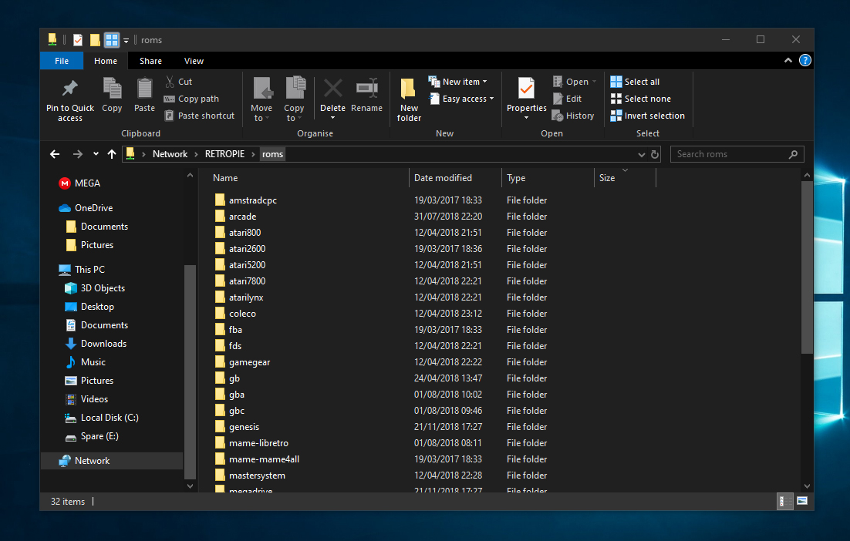
Task: Open the New item dropdown
Action: tap(457, 82)
